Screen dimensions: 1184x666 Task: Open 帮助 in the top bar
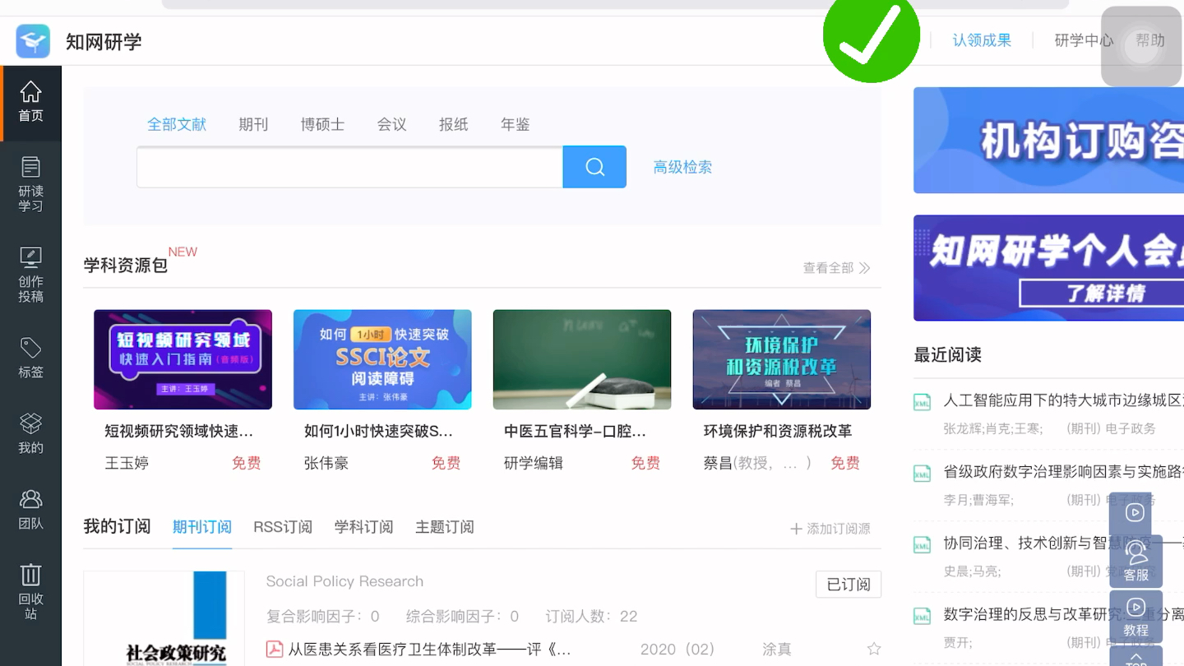pyautogui.click(x=1150, y=40)
